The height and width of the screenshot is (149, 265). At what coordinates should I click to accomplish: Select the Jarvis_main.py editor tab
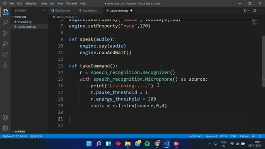[x=119, y=10]
